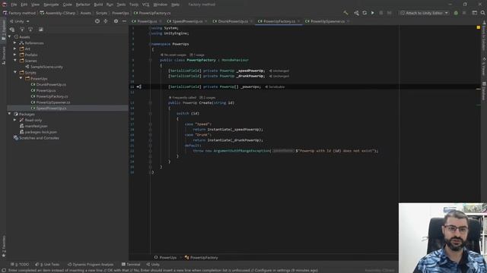Click the locate-in-tree target icon in Explorer header
This screenshot has width=487, height=273.
click(x=97, y=21)
